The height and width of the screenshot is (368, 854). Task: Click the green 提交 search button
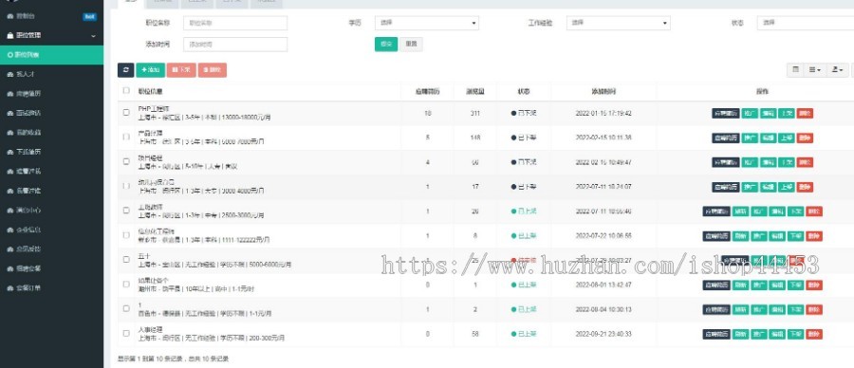(386, 45)
